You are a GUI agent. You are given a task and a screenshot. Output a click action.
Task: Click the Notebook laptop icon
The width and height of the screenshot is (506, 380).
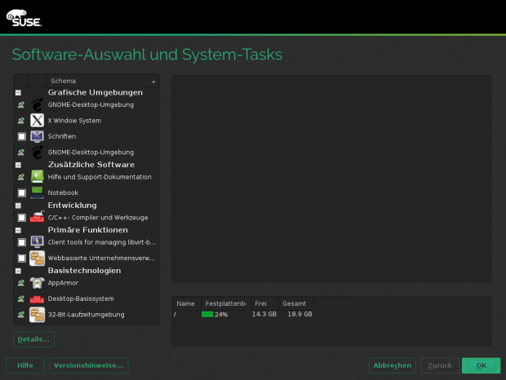coord(37,192)
